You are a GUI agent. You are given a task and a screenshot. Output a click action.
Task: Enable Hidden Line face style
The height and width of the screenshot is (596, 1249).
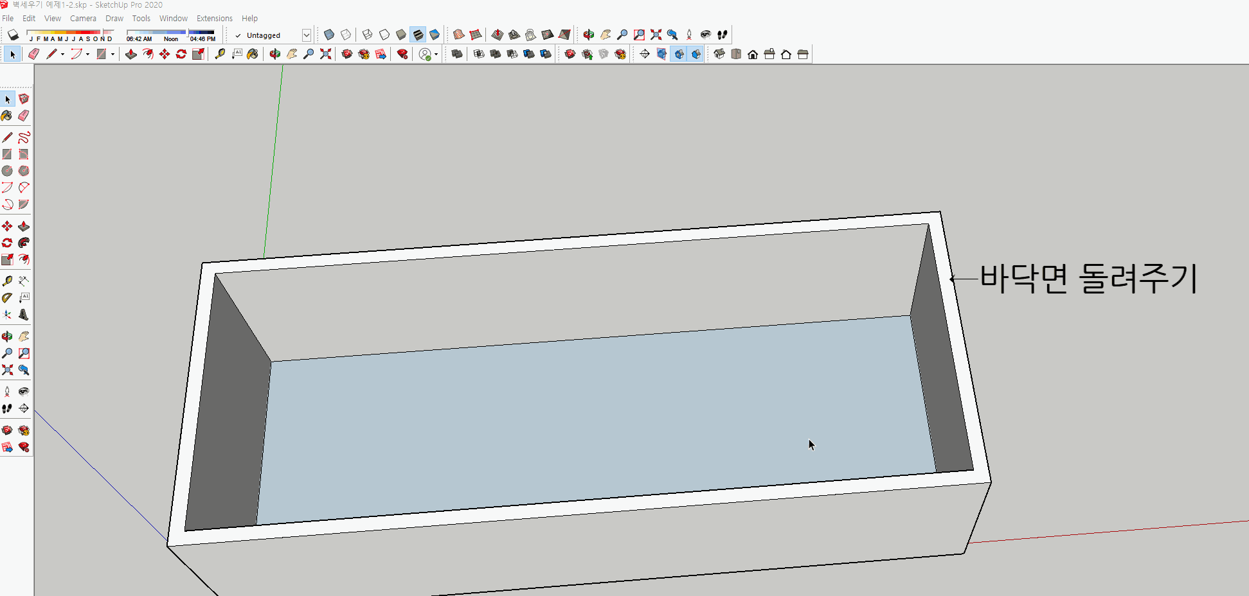tap(384, 35)
